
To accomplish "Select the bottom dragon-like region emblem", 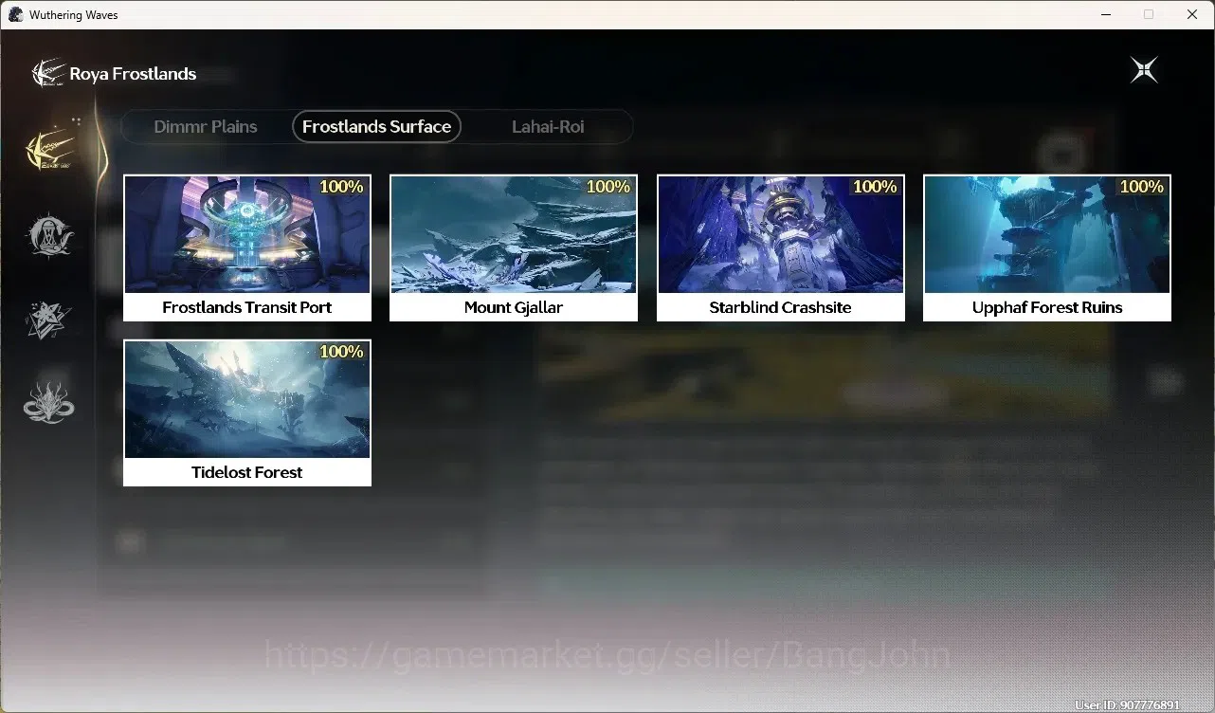I will tap(48, 402).
